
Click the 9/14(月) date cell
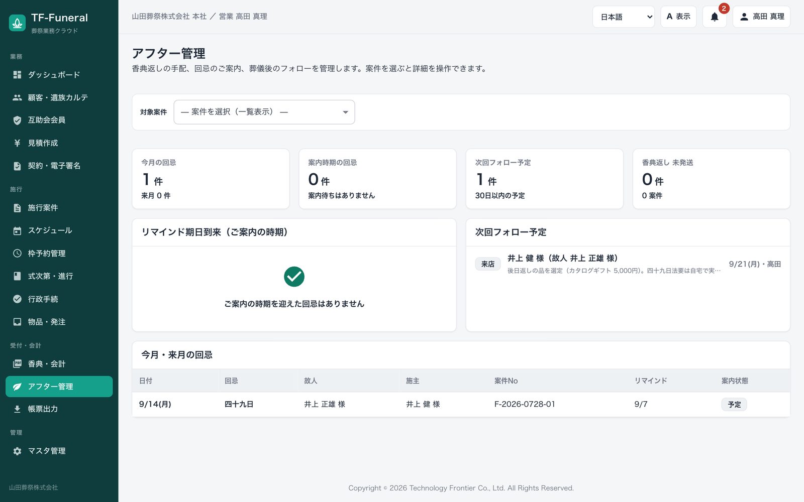tap(155, 404)
